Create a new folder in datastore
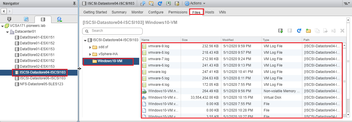 pos(308,31)
